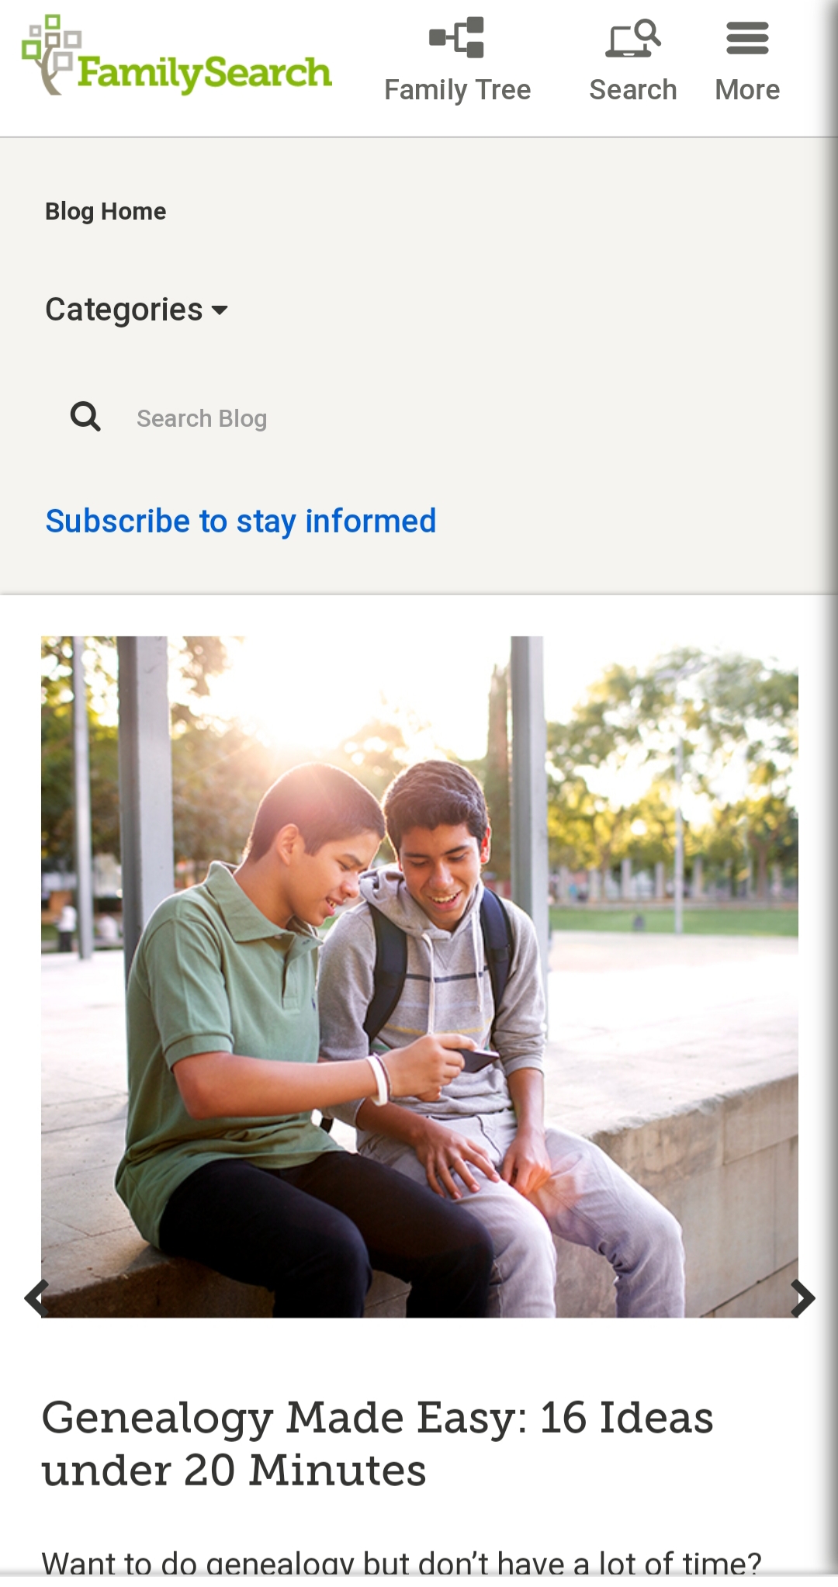Tap the Search laptop magnifier icon
The width and height of the screenshot is (838, 1587).
[x=633, y=38]
